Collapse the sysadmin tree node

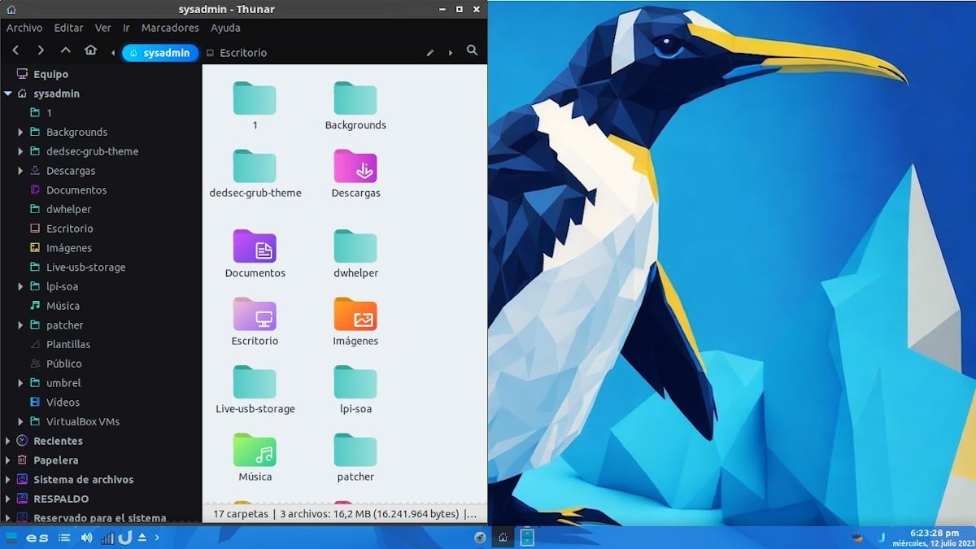tap(8, 94)
